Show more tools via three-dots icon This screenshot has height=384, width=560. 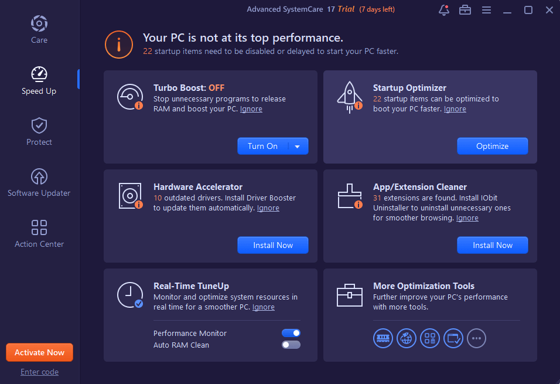point(476,338)
